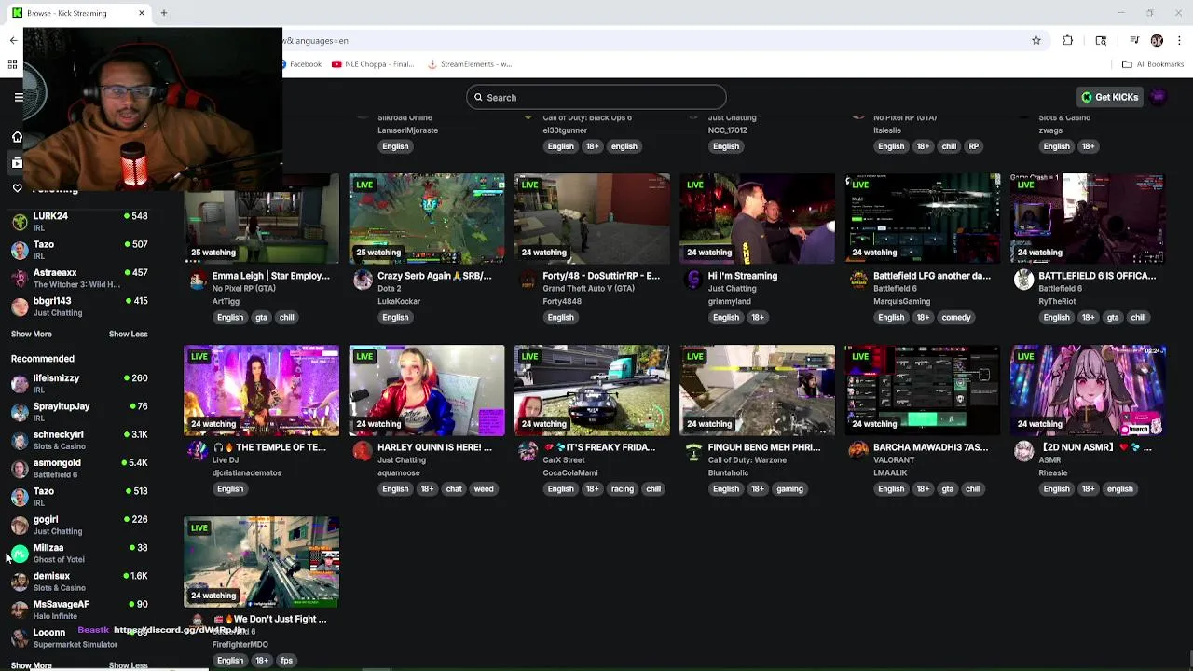The width and height of the screenshot is (1193, 671).
Task: Focus the Kick Search field
Action: tap(596, 98)
